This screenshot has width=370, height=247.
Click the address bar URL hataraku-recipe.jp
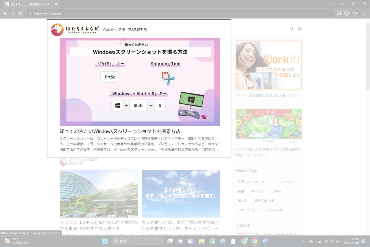click(x=48, y=13)
